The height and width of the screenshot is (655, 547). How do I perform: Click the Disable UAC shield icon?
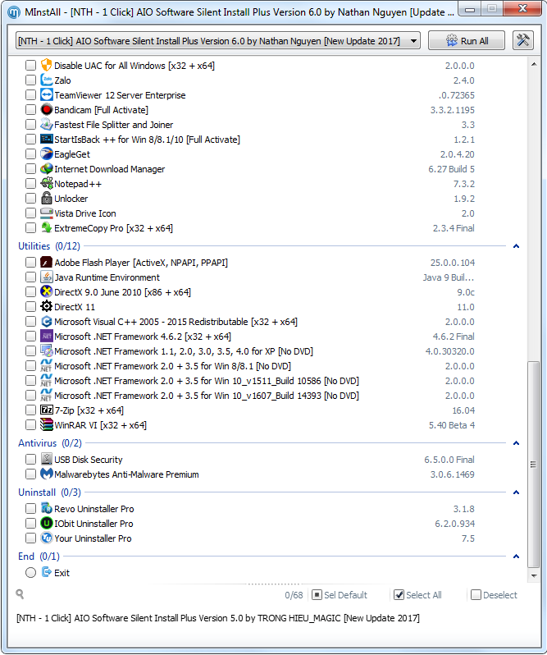click(x=46, y=65)
